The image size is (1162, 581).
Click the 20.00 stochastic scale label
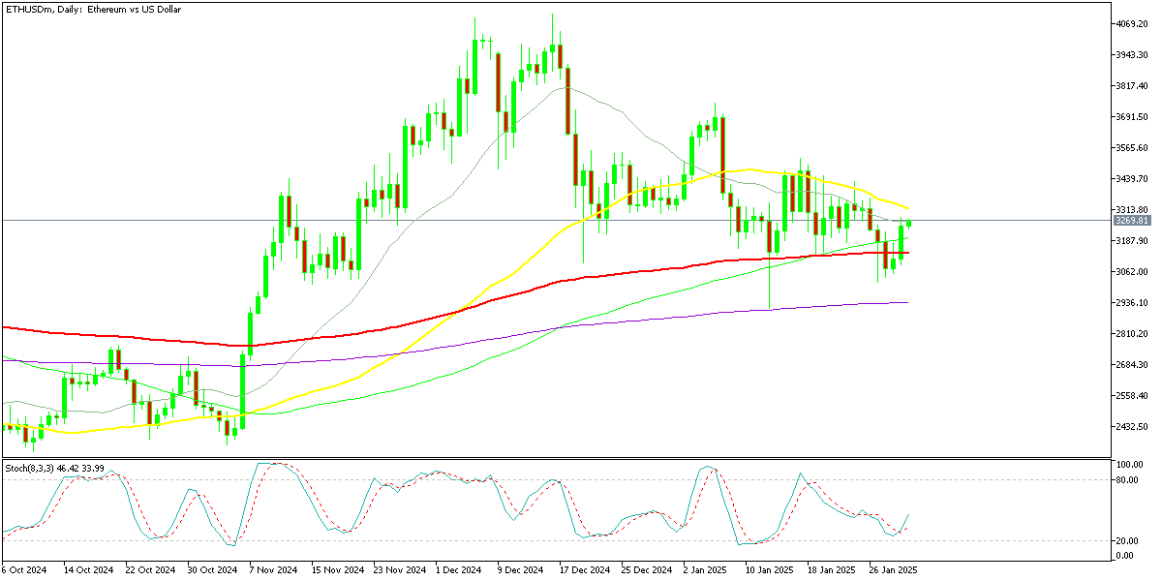(1127, 540)
